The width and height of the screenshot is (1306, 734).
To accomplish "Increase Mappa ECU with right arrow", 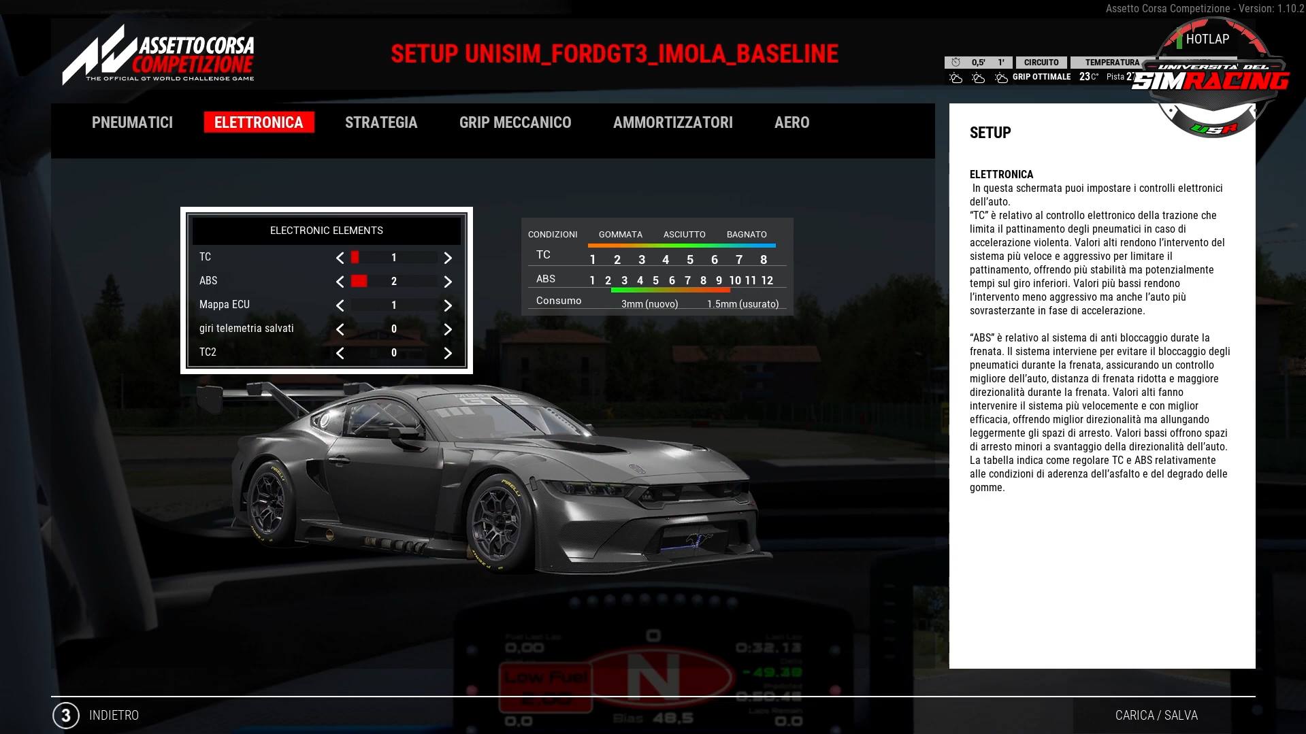I will tap(447, 305).
